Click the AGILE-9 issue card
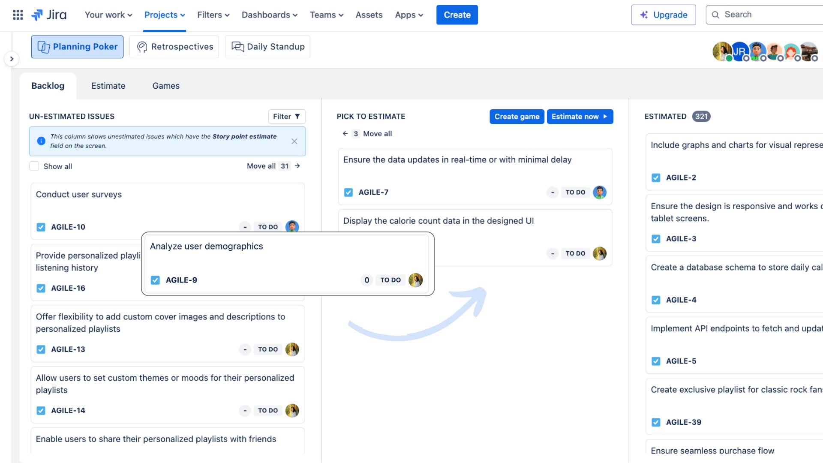This screenshot has width=823, height=463. tap(288, 263)
